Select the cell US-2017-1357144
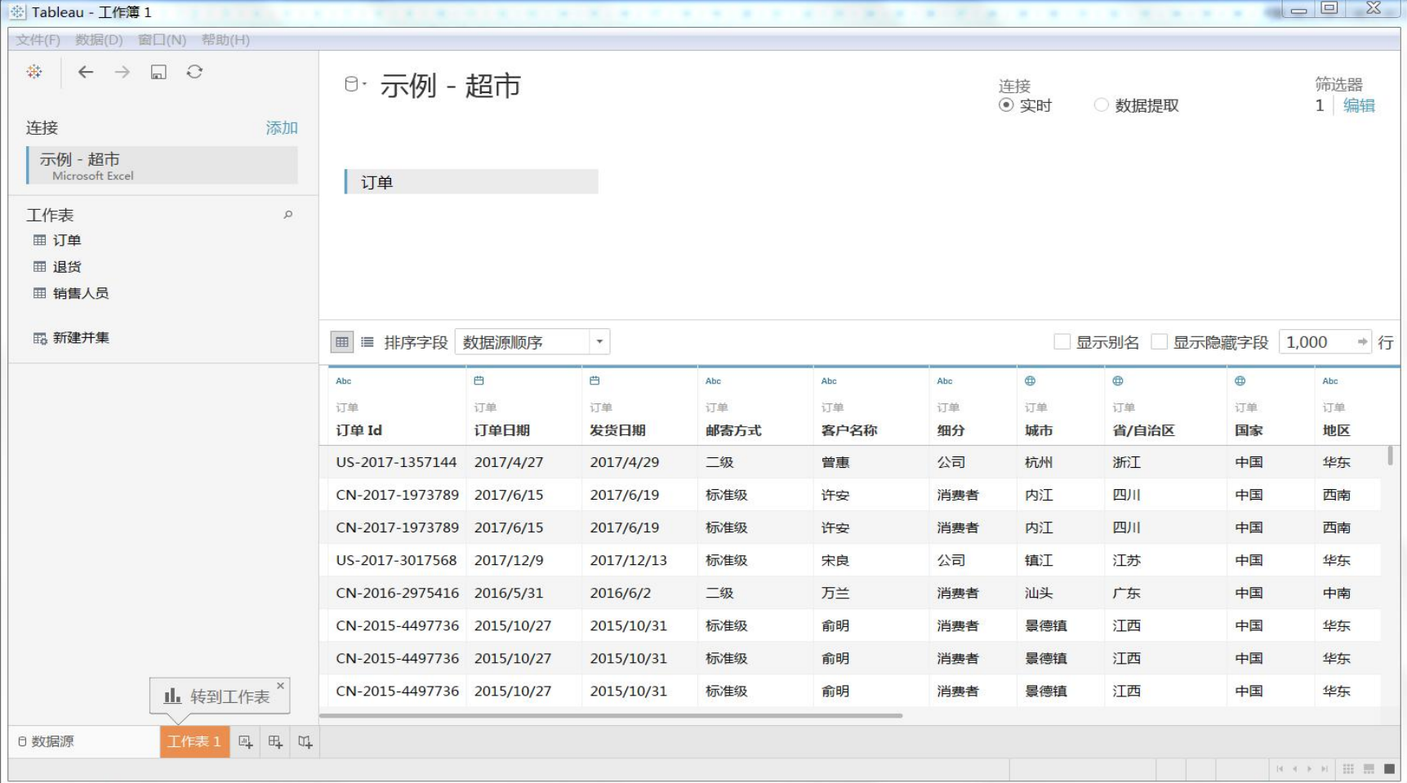 tap(396, 462)
